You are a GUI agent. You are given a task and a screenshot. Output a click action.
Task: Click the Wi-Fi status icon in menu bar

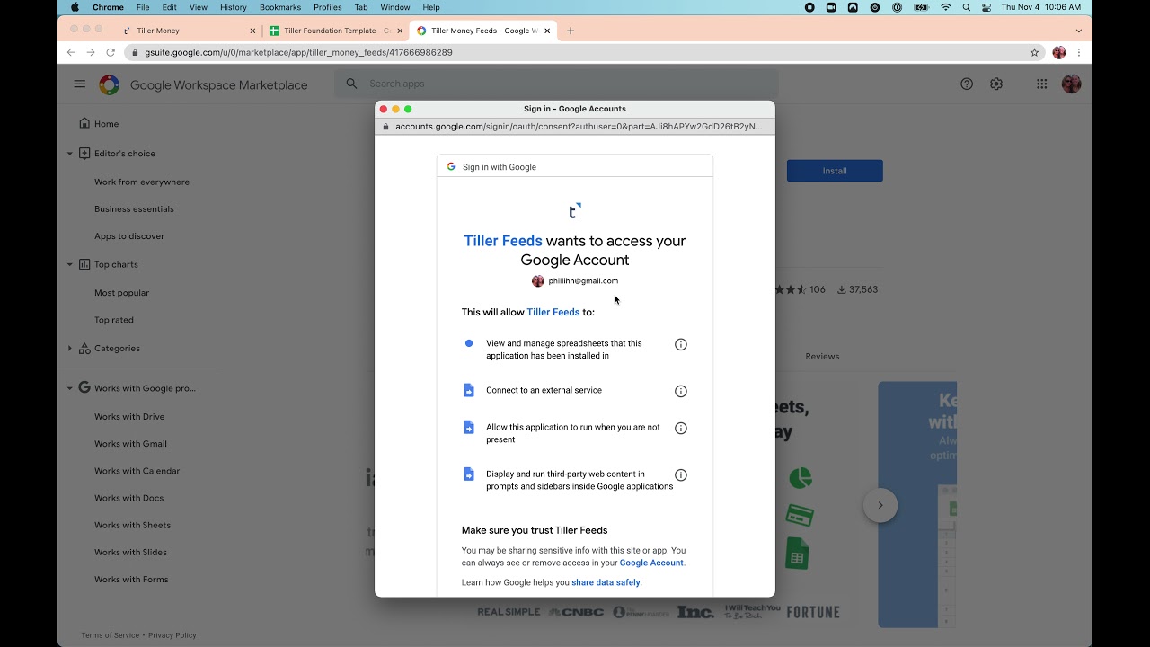coord(945,7)
